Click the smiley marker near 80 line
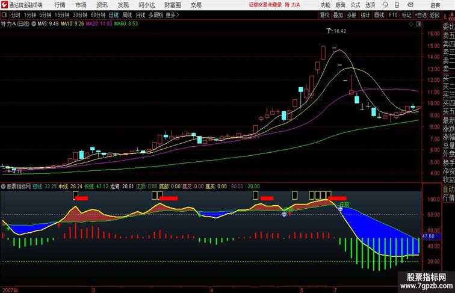The height and width of the screenshot is (293, 455). click(284, 214)
